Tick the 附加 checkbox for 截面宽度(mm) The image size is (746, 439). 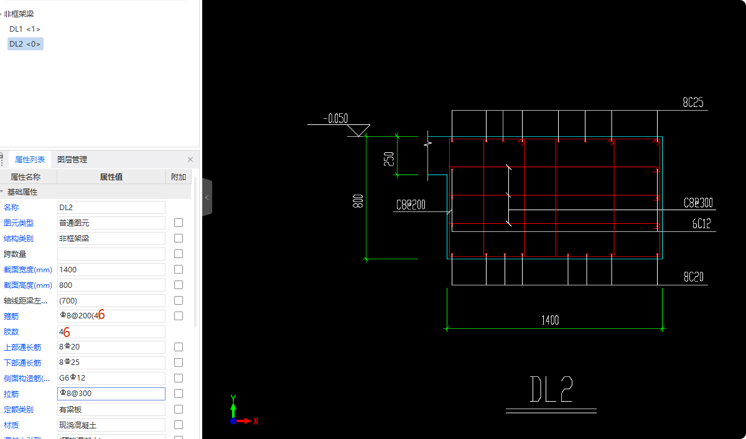tap(179, 269)
